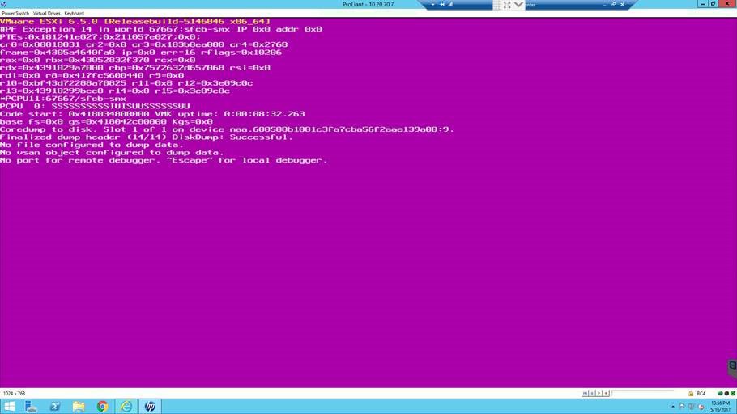Viewport: 737px width, 414px height.
Task: Launch PowerShell from taskbar
Action: point(55,407)
